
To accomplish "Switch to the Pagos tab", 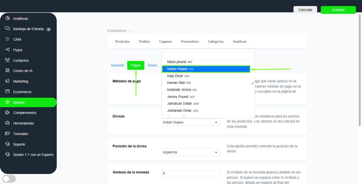I will (x=136, y=65).
